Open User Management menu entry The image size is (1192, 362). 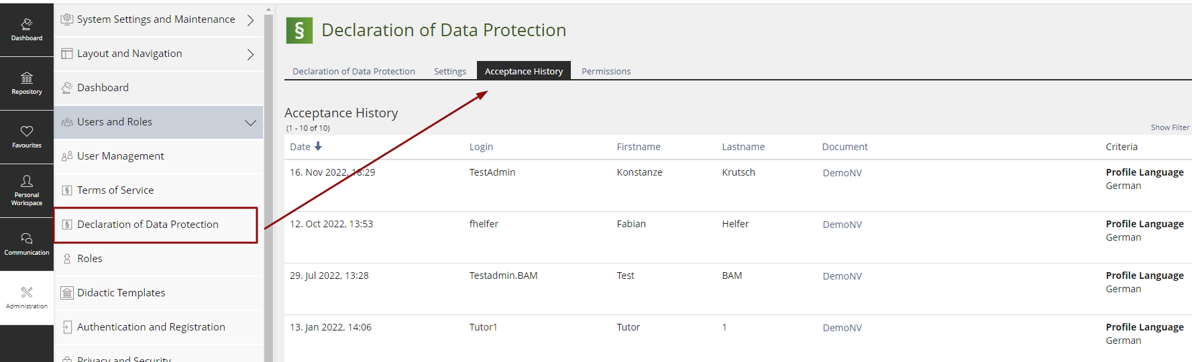(x=120, y=156)
